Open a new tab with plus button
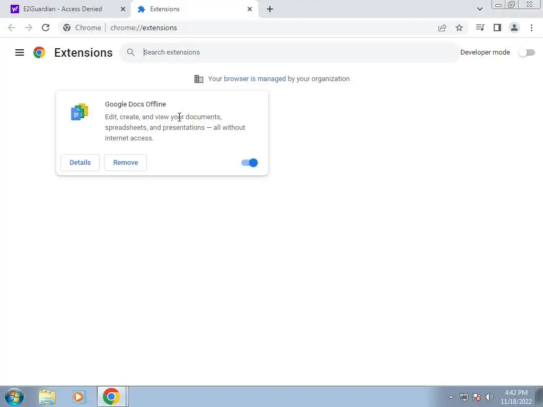 pos(270,9)
